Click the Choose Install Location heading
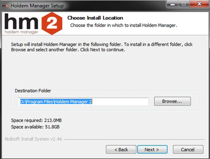This screenshot has width=210, height=159. [x=95, y=18]
